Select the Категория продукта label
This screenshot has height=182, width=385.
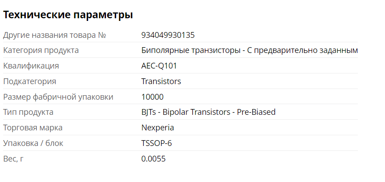pos(41,50)
